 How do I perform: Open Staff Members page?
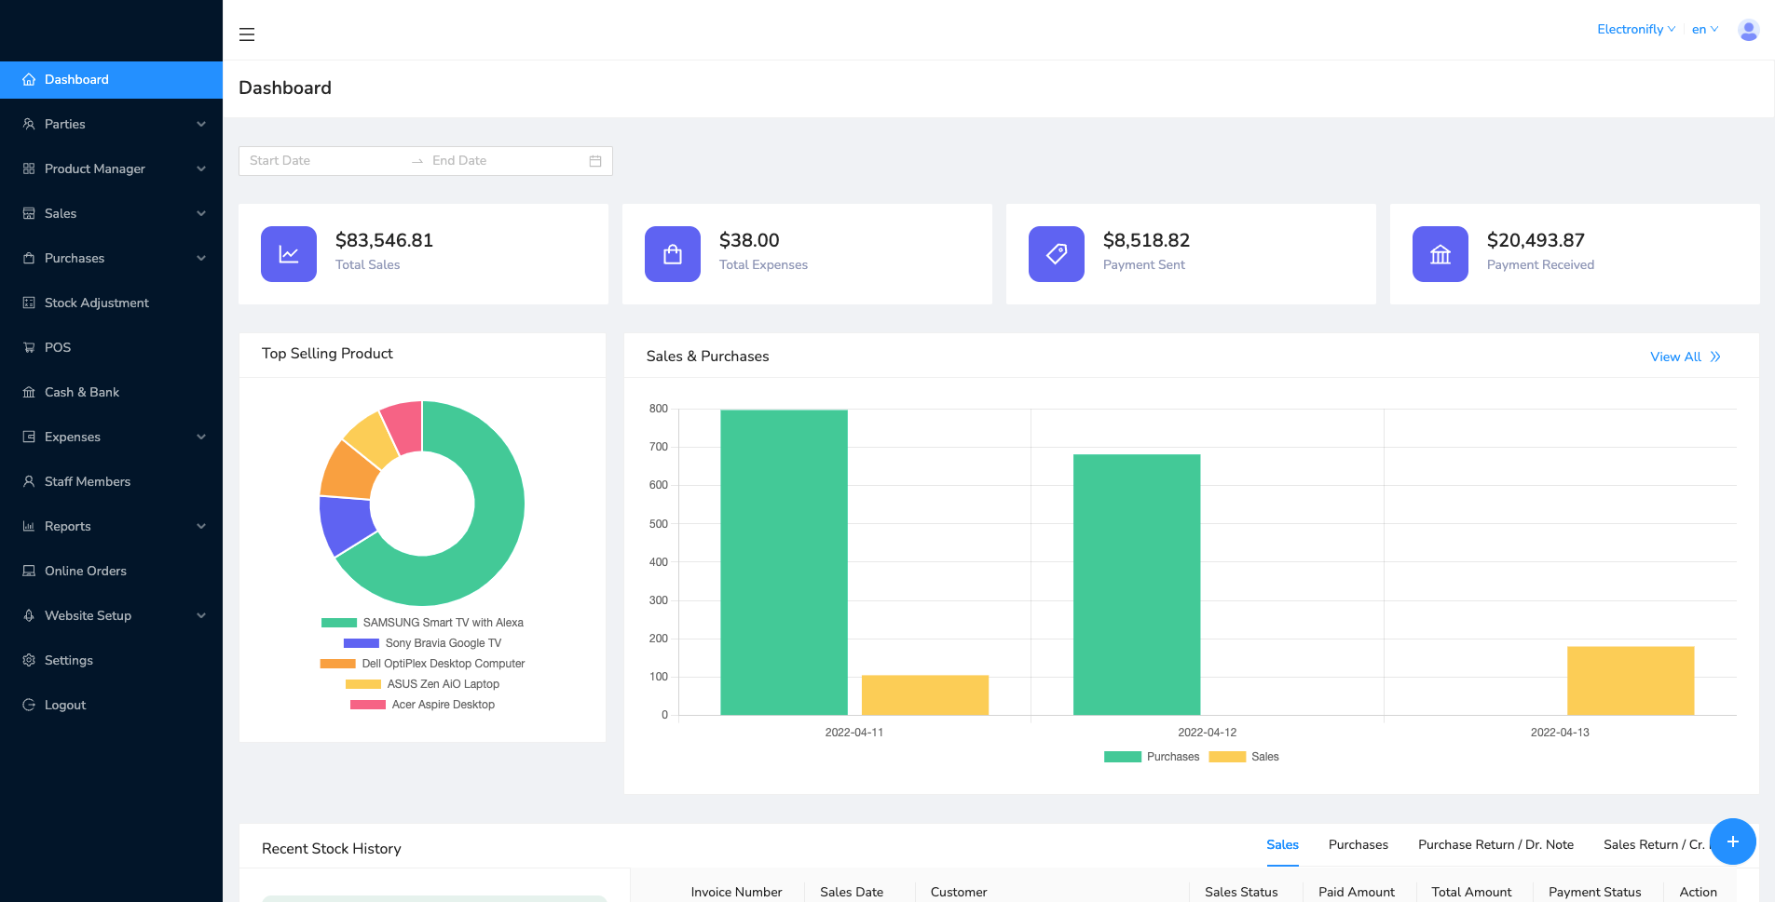pyautogui.click(x=112, y=481)
